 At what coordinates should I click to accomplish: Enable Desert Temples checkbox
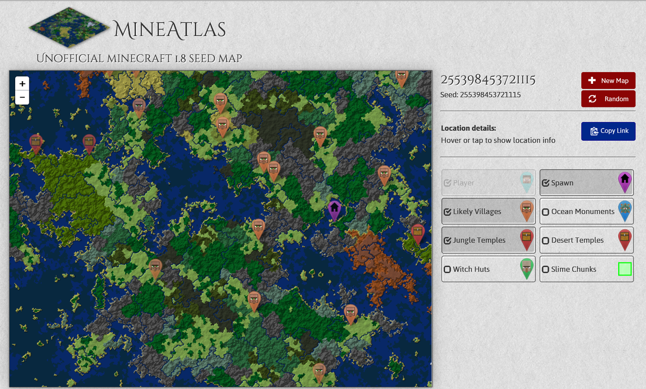(x=546, y=241)
